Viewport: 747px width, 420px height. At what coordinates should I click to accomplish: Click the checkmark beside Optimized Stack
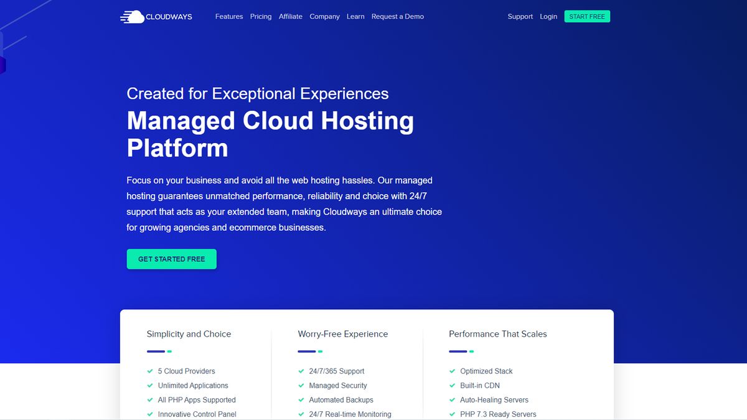click(453, 371)
